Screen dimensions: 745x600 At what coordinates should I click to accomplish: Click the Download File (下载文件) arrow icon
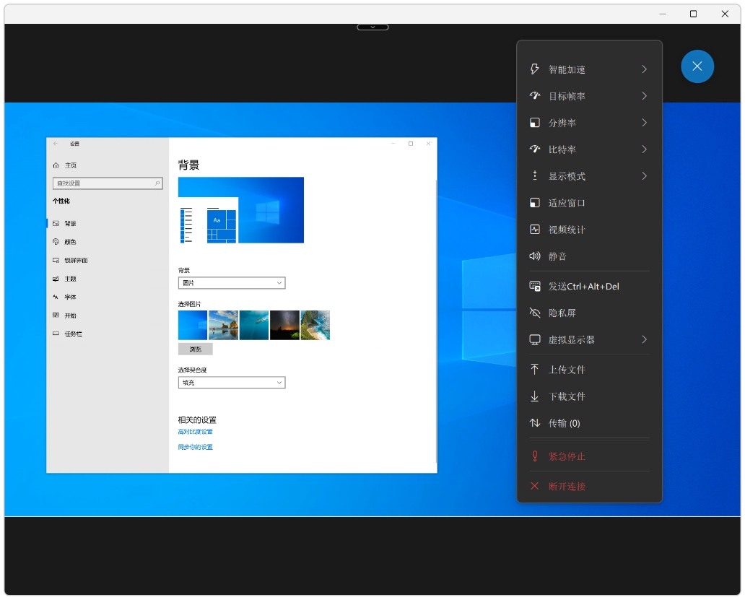534,396
